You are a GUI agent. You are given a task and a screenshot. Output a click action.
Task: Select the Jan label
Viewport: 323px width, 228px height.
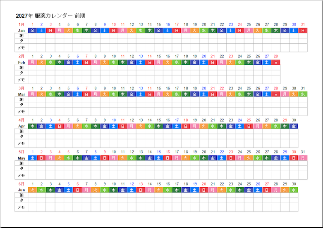click(21, 31)
